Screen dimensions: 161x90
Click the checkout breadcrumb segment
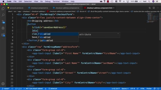pyautogui.click(x=26, y=11)
